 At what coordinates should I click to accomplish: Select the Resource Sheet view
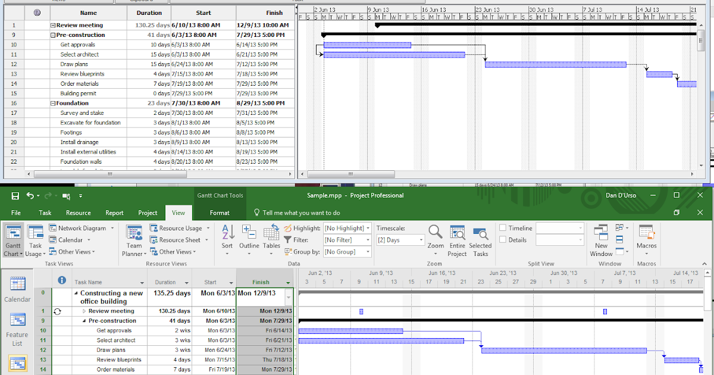[177, 240]
